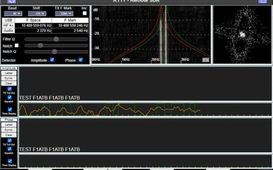Open the Baud rate dropdown

[x=13, y=13]
